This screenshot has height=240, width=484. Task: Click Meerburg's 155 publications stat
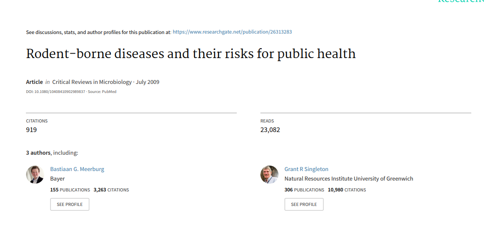coord(70,190)
